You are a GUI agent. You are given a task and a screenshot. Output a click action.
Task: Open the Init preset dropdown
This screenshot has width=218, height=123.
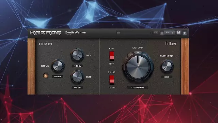134,33
